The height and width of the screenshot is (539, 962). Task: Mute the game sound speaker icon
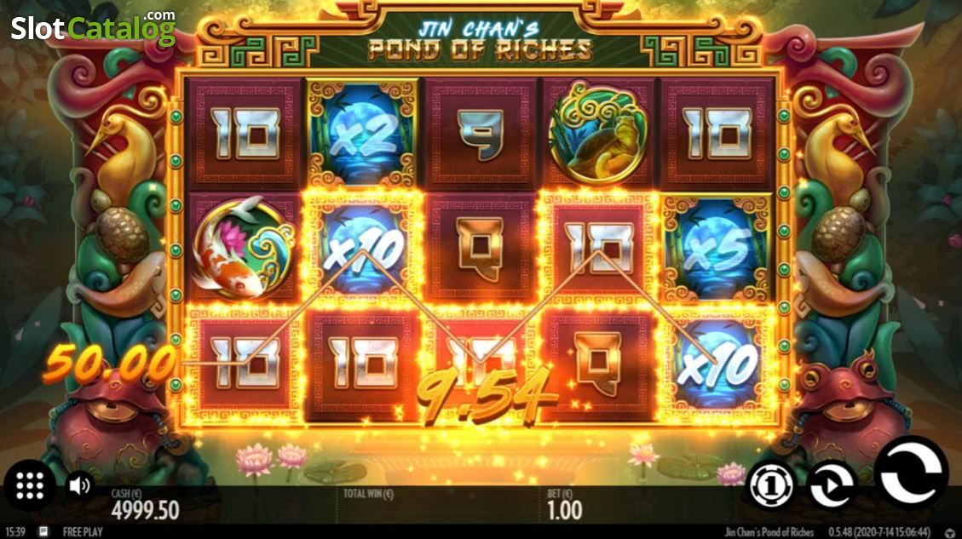tap(79, 485)
